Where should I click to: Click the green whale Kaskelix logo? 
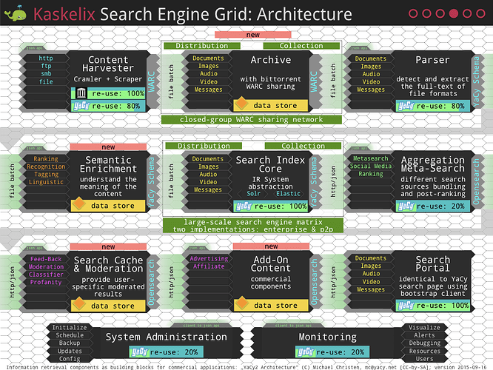[16, 13]
